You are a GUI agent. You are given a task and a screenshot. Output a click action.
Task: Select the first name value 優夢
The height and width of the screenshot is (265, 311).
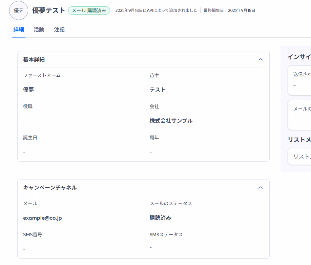pos(28,90)
